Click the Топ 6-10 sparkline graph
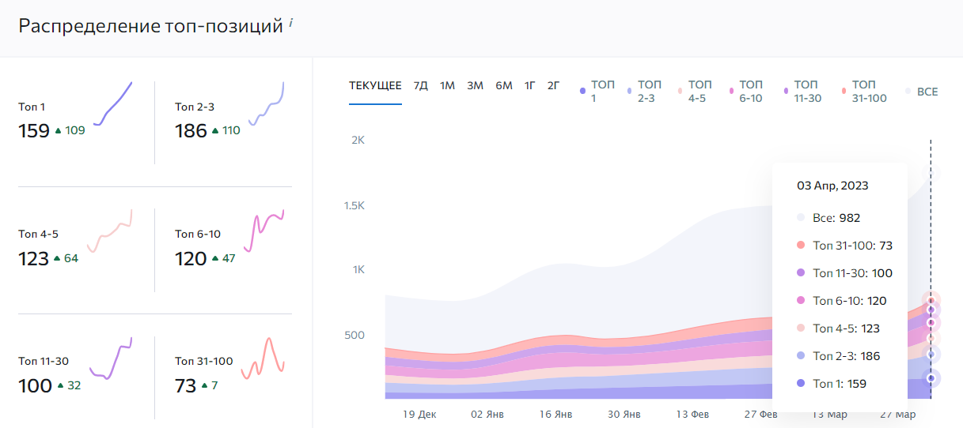The height and width of the screenshot is (428, 963). (263, 231)
